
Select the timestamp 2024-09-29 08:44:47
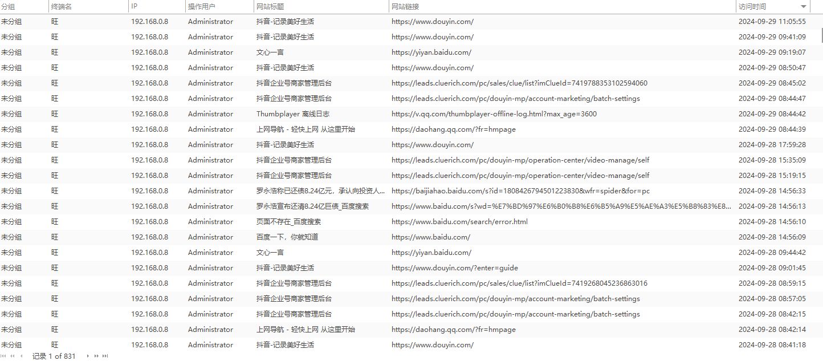[x=772, y=99]
